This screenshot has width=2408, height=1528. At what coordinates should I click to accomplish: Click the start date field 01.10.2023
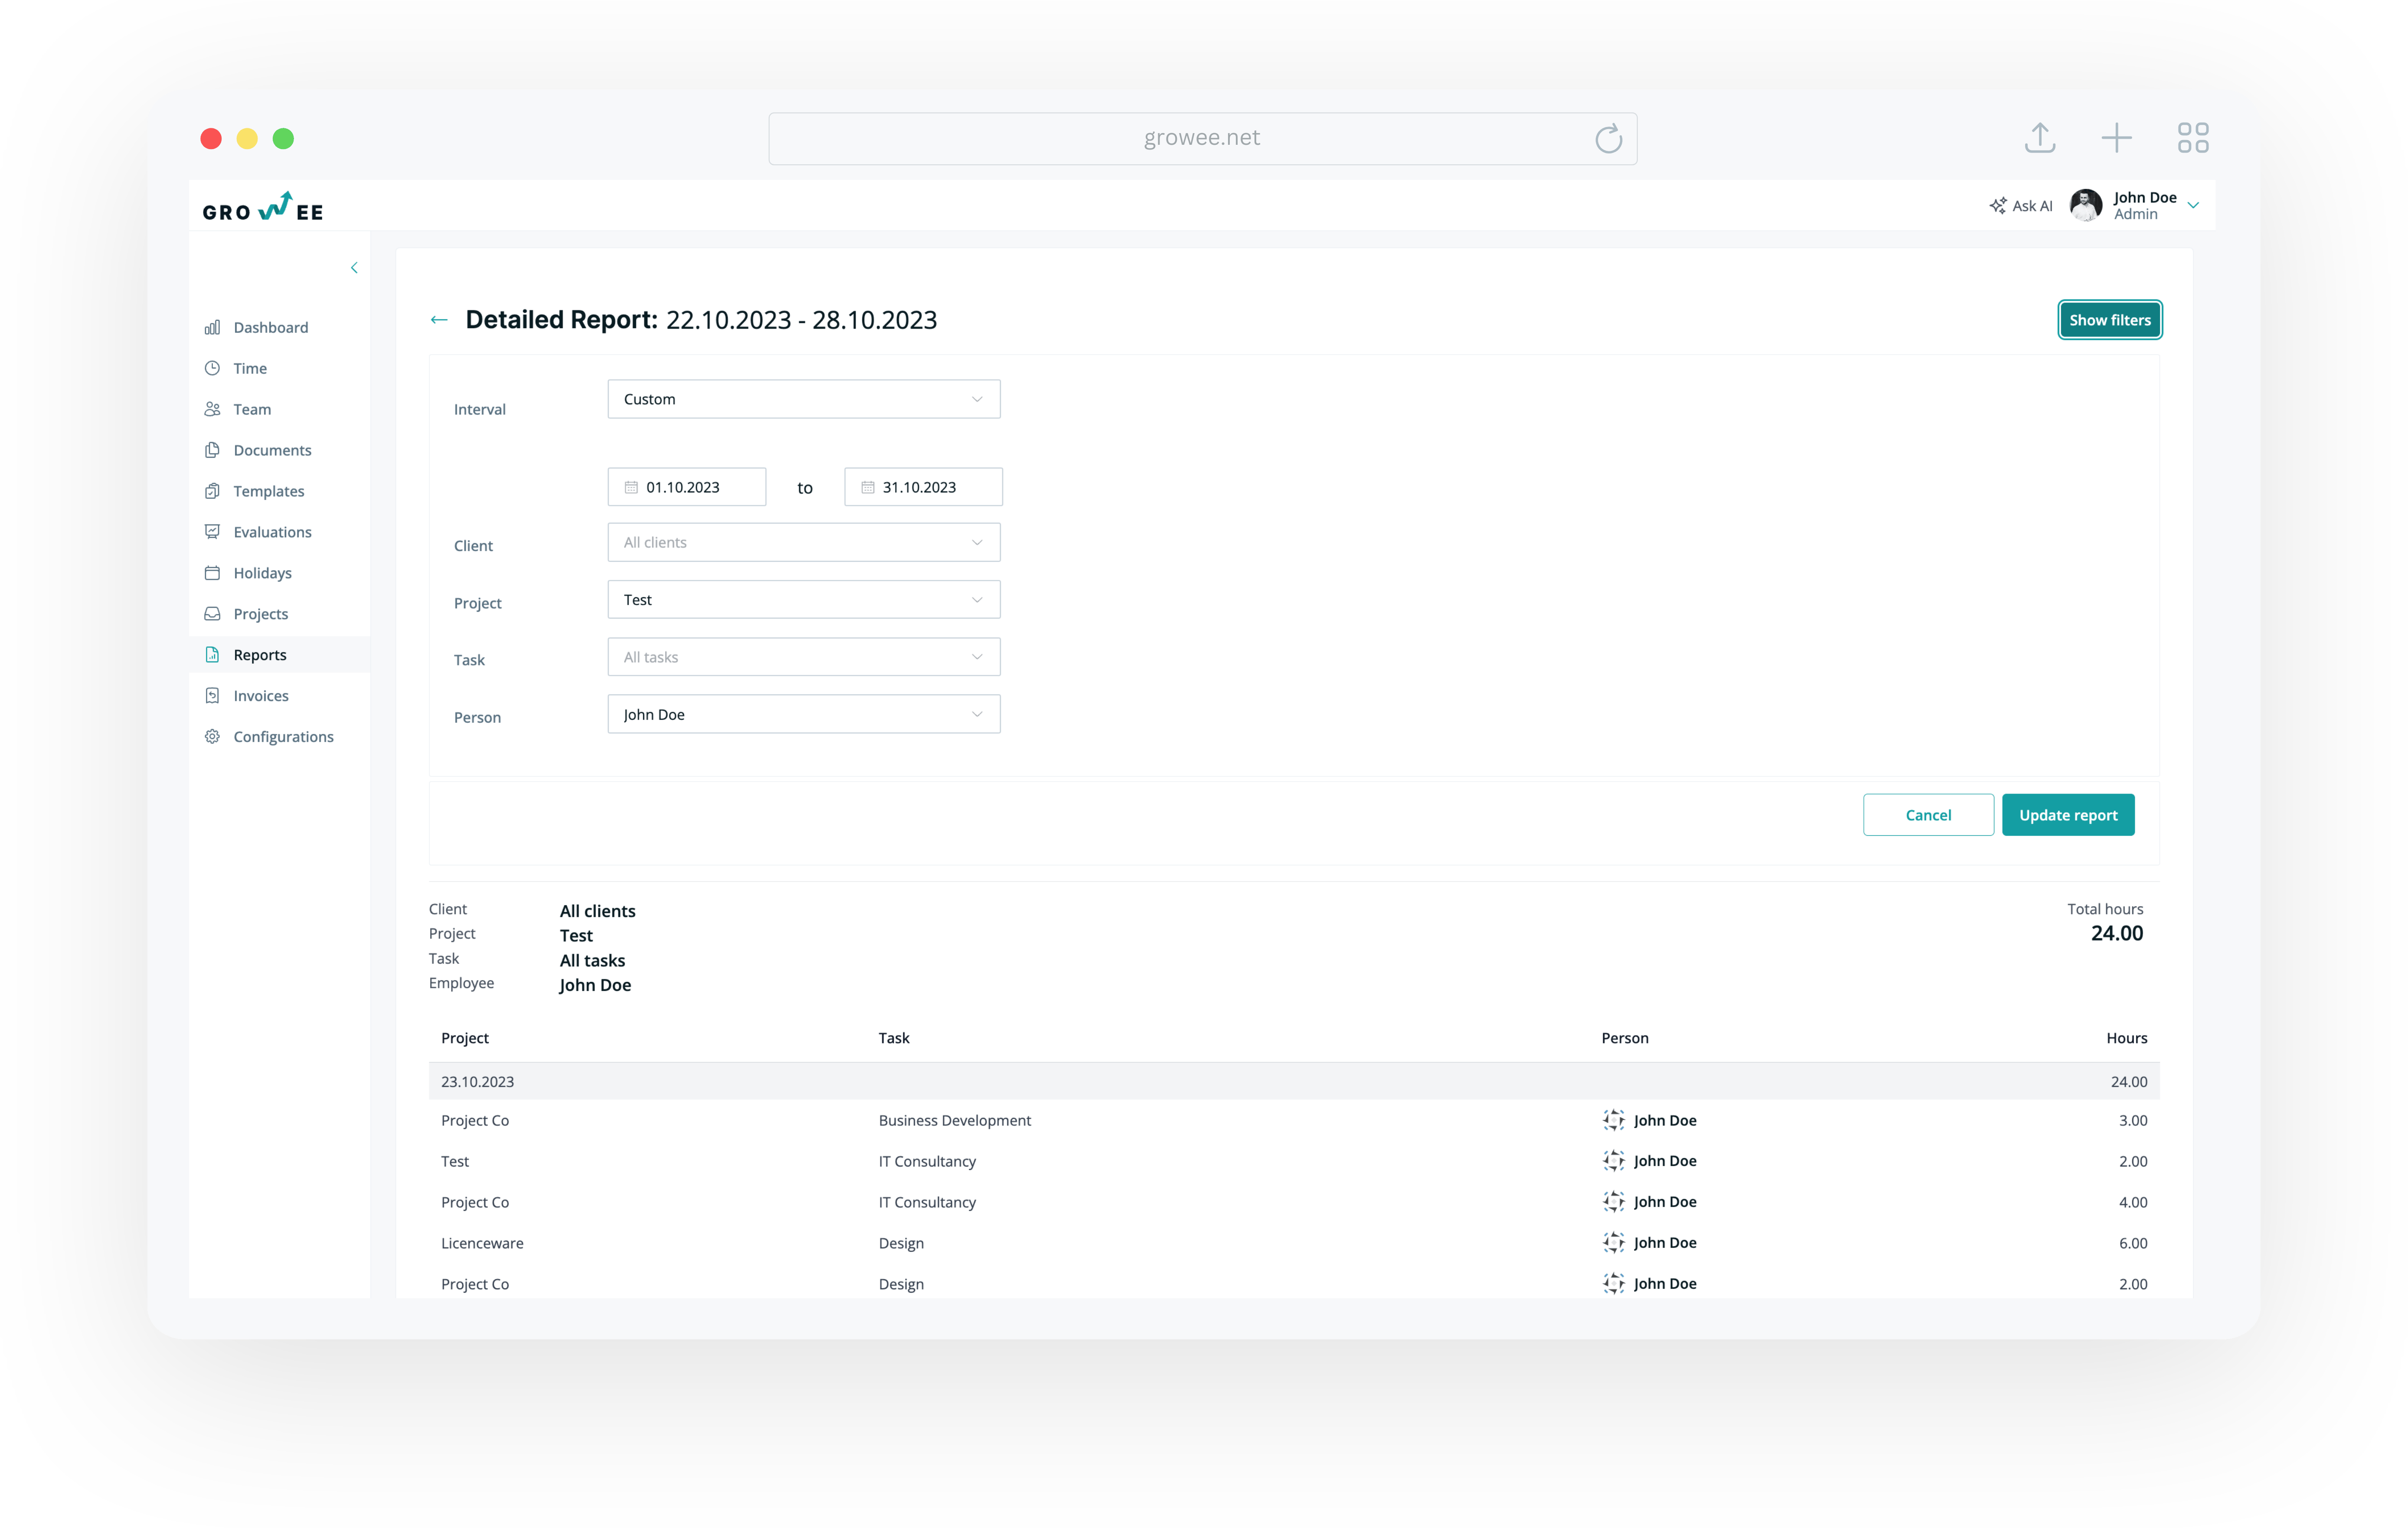coord(687,488)
